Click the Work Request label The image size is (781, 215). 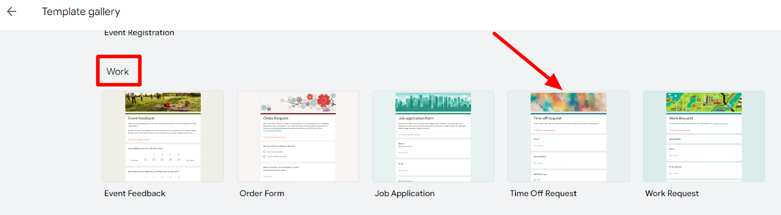(x=672, y=194)
